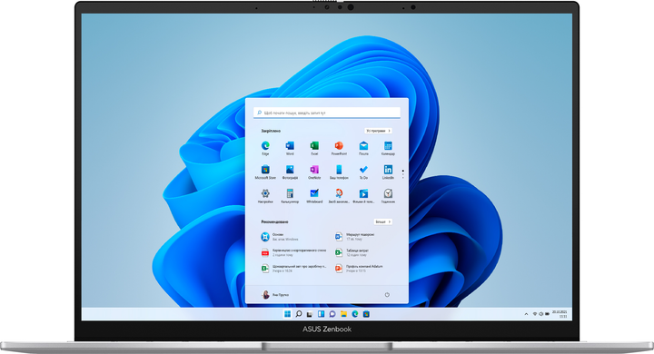Open the user account profile
Image resolution: width=654 pixels, height=354 pixels.
pos(275,295)
